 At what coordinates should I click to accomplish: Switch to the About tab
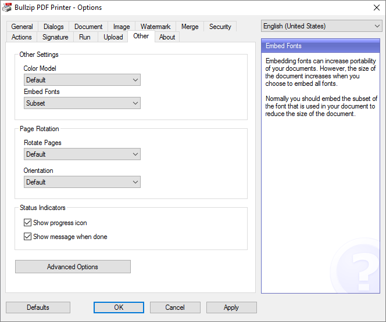[x=167, y=37]
